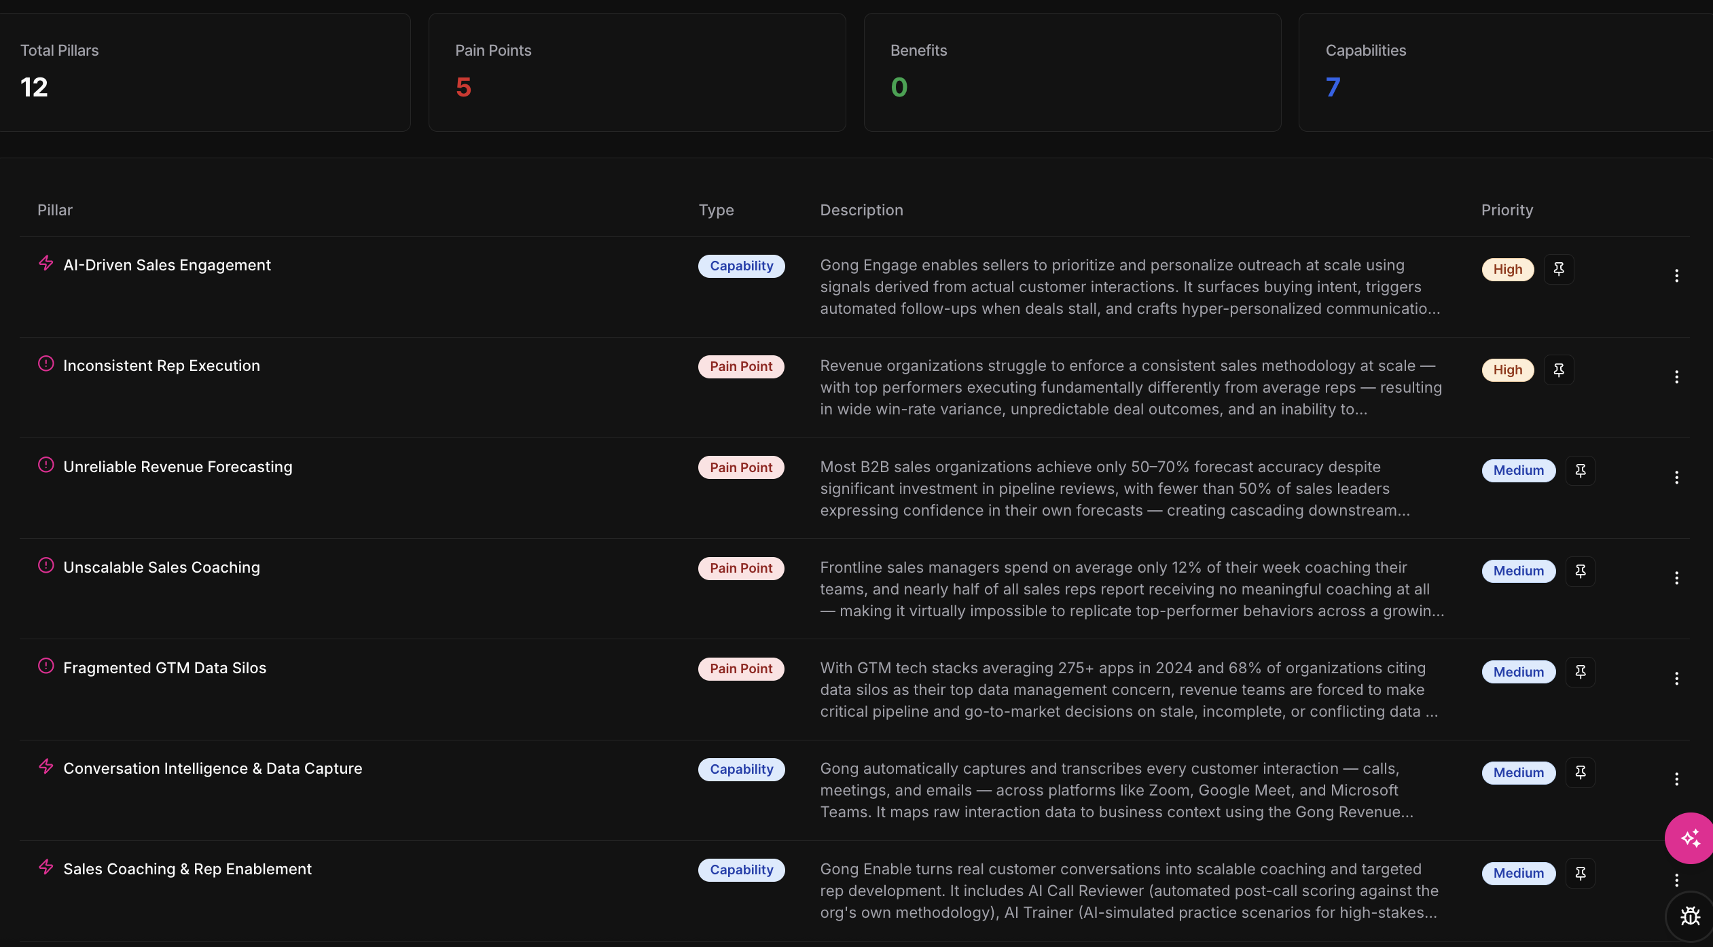The height and width of the screenshot is (947, 1713).
Task: Open row actions for Unreliable Revenue Forecasting
Action: point(1676,477)
